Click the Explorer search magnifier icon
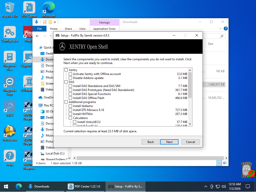Screen dimensions: 256x192 pos(222,36)
